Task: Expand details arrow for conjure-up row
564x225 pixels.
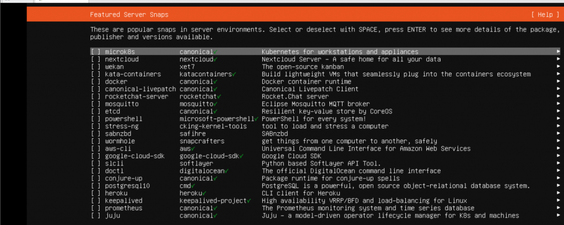Action: pyautogui.click(x=558, y=178)
